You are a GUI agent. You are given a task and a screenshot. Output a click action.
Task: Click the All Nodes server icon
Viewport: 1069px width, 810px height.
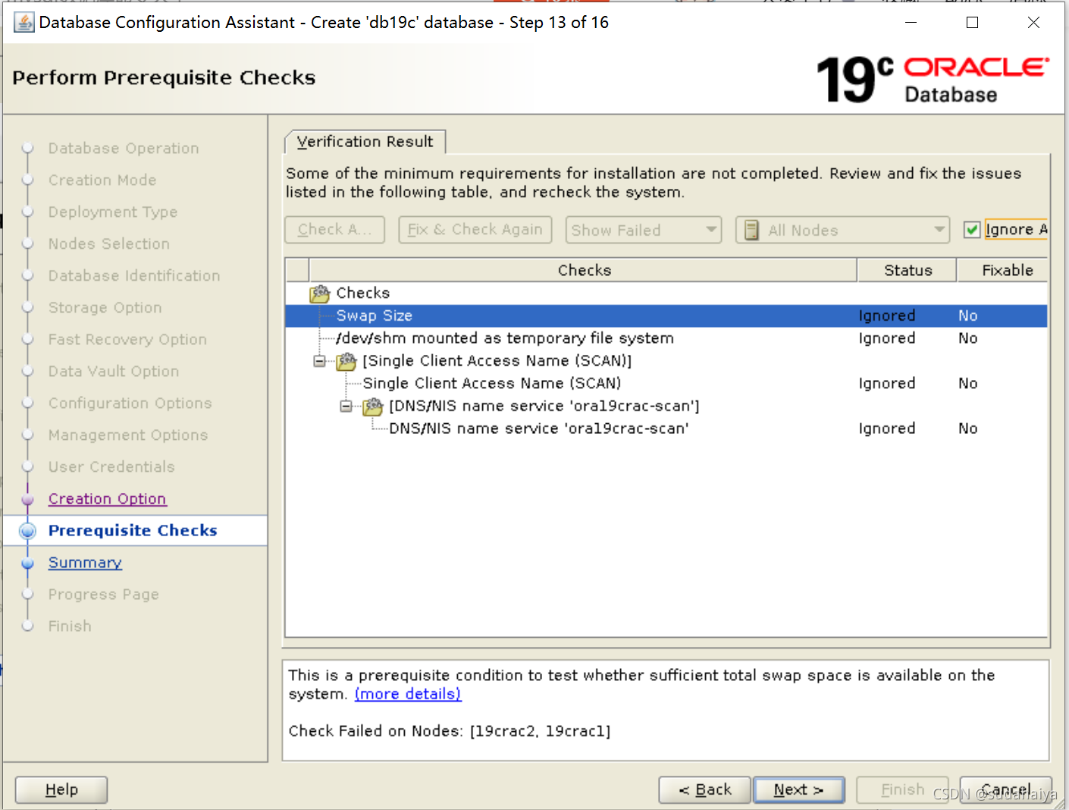pyautogui.click(x=751, y=230)
